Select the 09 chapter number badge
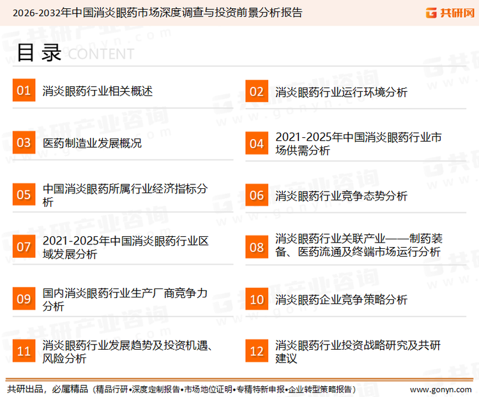 pos(24,299)
